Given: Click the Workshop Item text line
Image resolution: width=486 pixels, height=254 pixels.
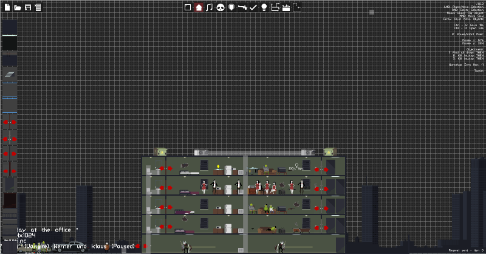Looking at the screenshot, I should (466, 64).
